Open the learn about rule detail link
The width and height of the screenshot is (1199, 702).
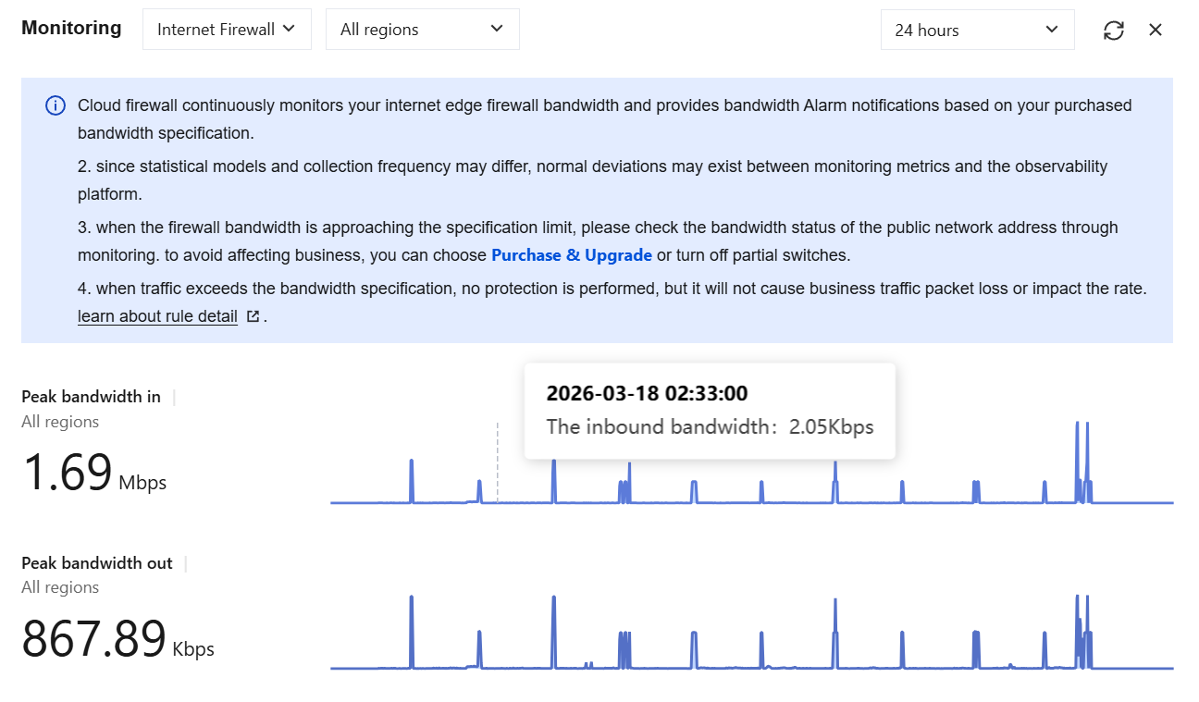(x=157, y=316)
